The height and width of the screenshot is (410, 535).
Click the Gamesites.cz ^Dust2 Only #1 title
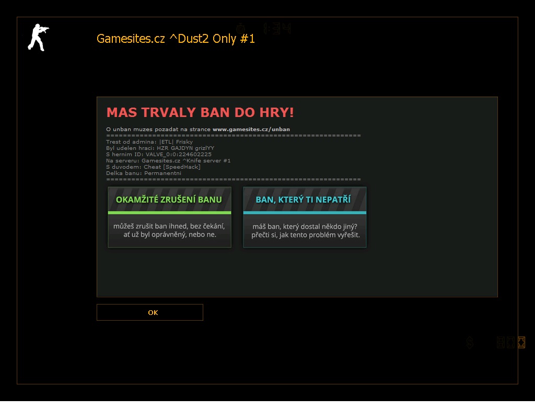click(176, 39)
